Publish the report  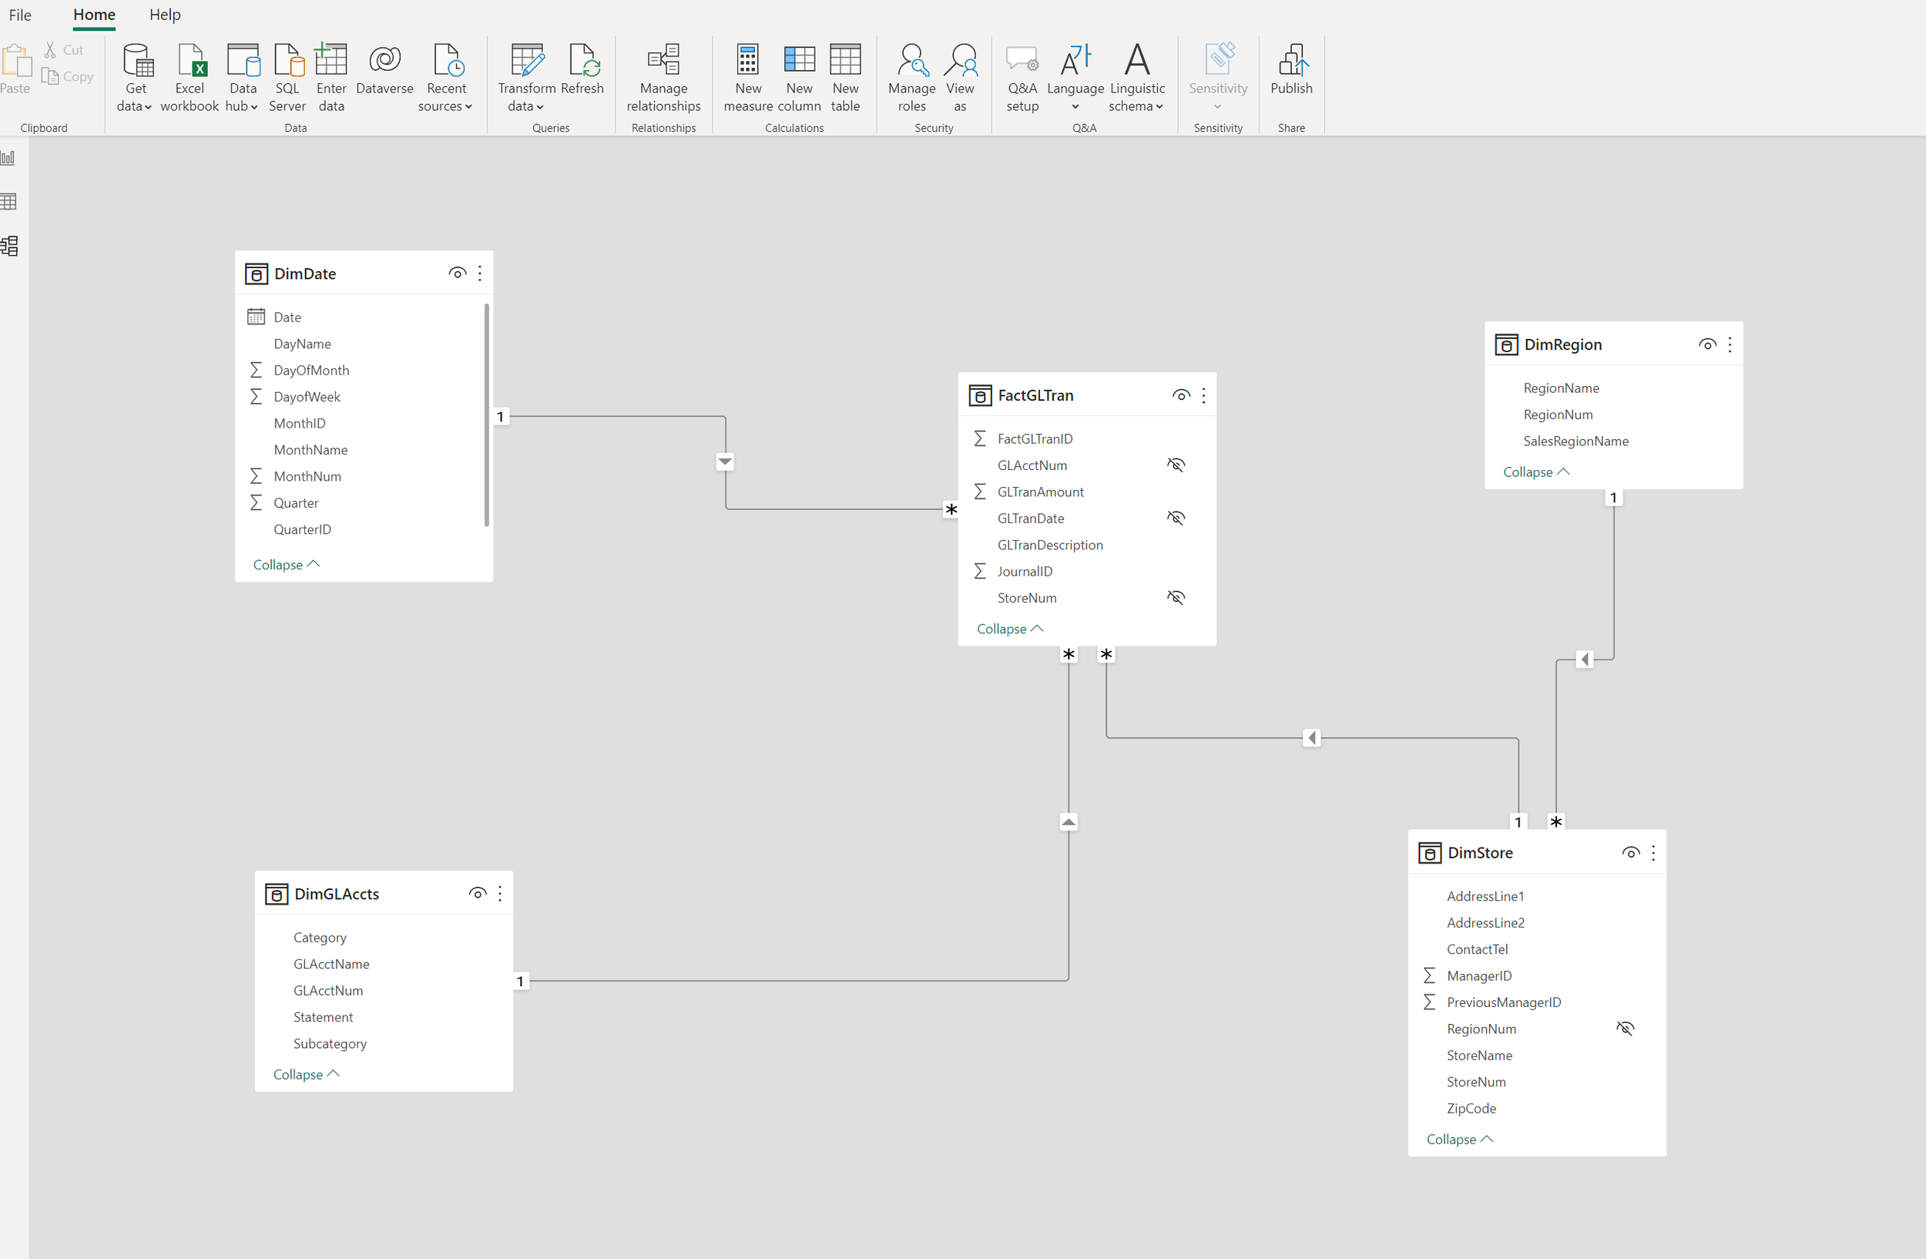1290,73
